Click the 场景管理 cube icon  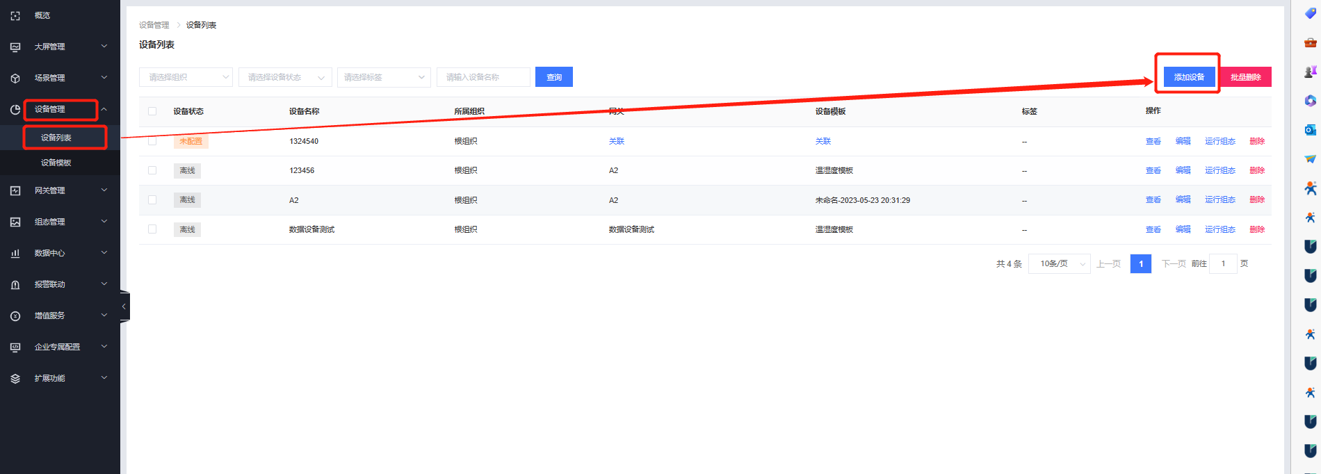pos(15,79)
